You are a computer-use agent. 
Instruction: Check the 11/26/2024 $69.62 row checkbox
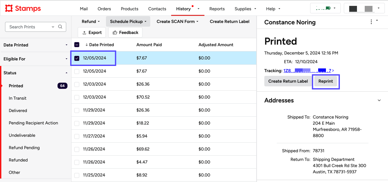click(x=77, y=149)
